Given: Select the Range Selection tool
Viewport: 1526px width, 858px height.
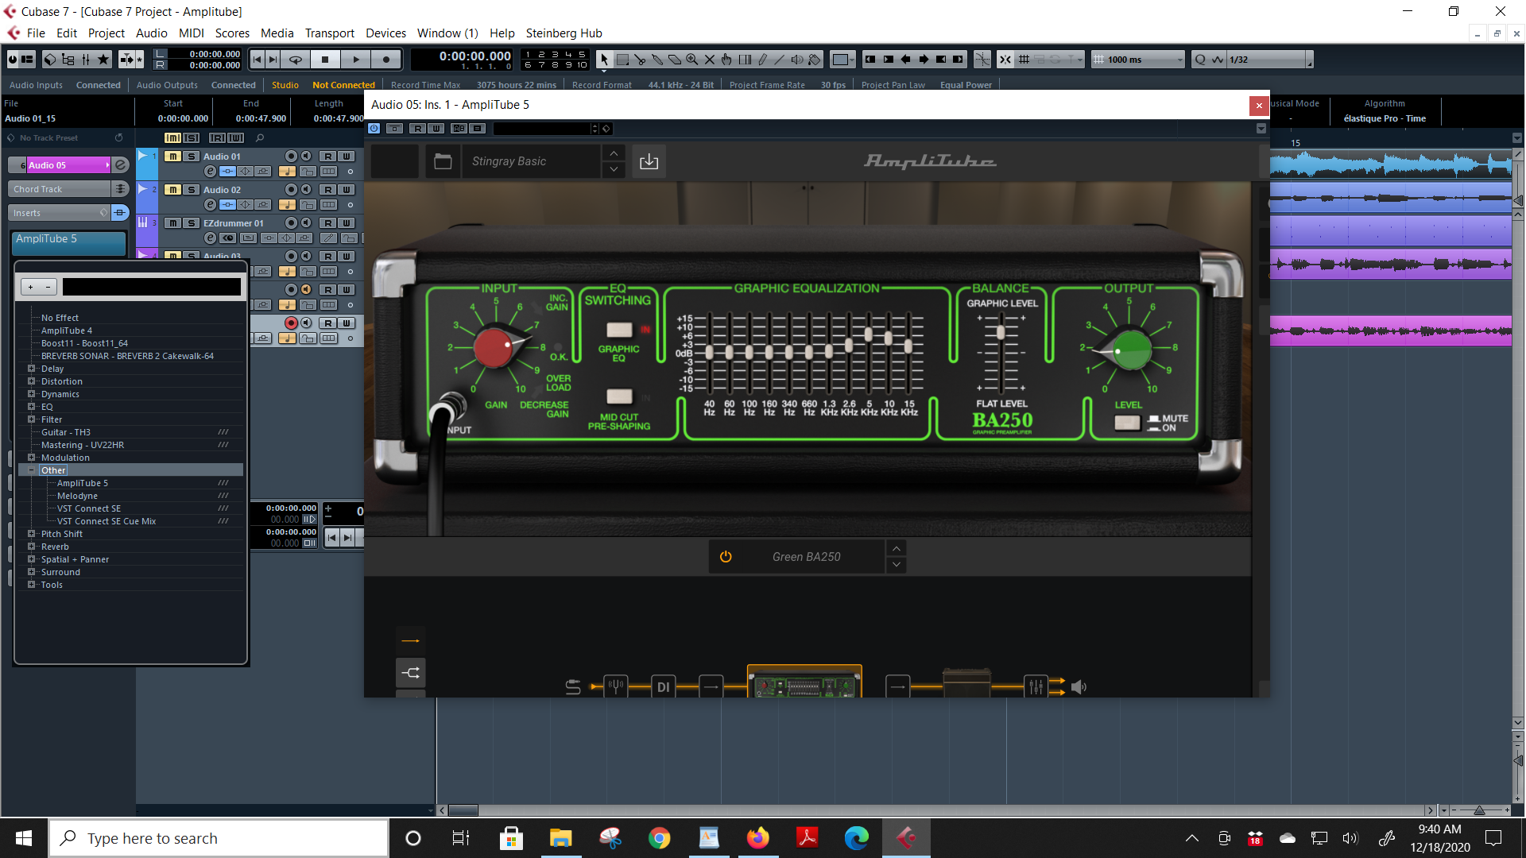Looking at the screenshot, I should click(622, 60).
